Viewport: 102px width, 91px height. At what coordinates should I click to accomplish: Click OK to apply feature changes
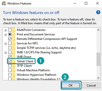pos(70,85)
